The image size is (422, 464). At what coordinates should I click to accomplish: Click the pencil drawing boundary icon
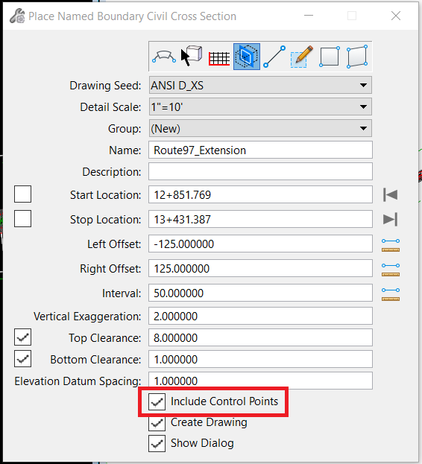302,57
